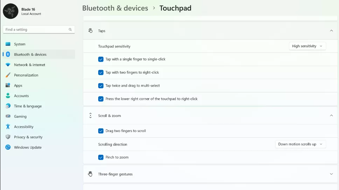Open Accessibility settings page
This screenshot has width=339, height=190.
click(39, 127)
